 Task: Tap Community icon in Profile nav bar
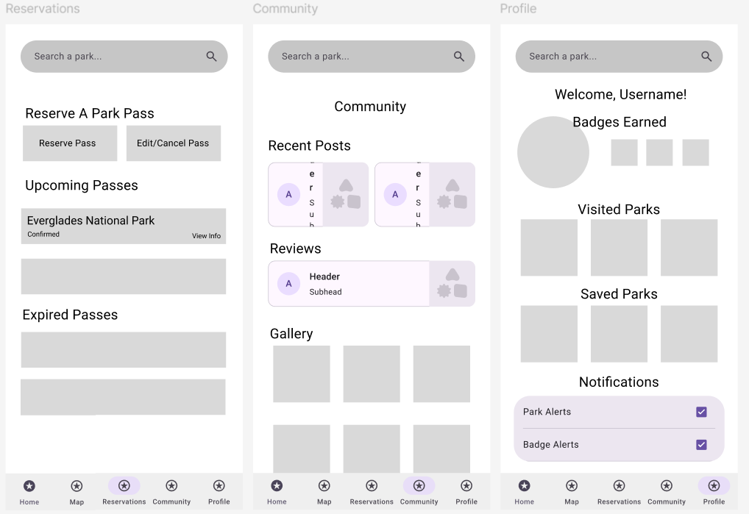coord(667,486)
